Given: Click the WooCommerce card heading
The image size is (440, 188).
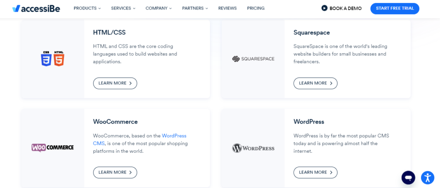Looking at the screenshot, I should point(115,121).
